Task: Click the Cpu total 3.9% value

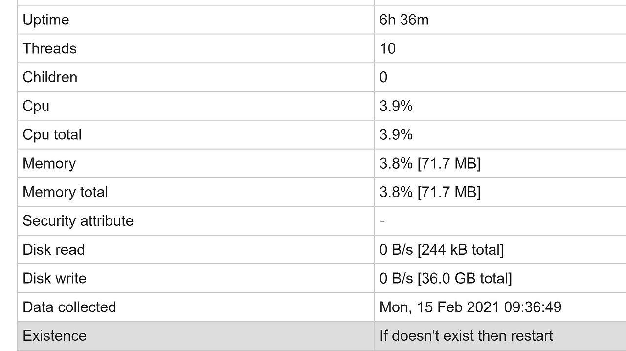Action: click(x=396, y=135)
